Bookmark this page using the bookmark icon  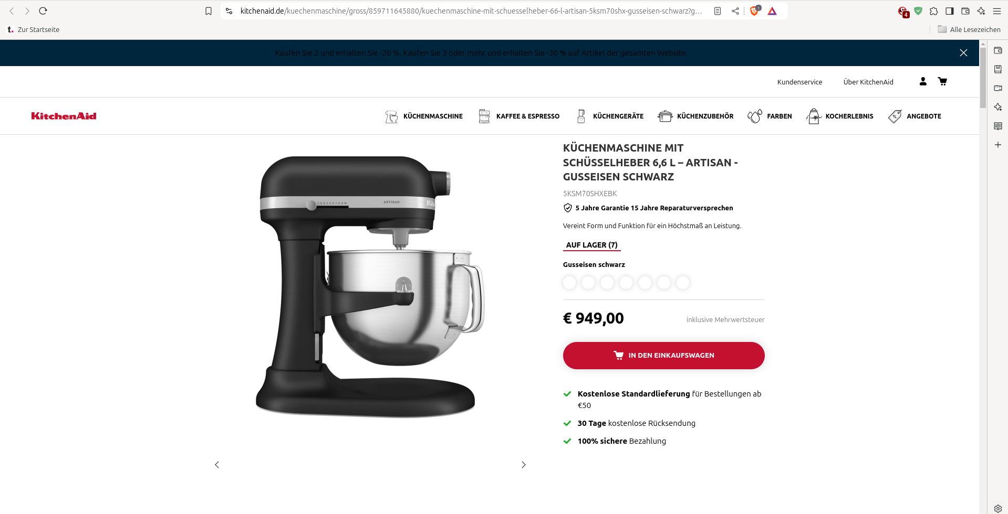point(209,11)
